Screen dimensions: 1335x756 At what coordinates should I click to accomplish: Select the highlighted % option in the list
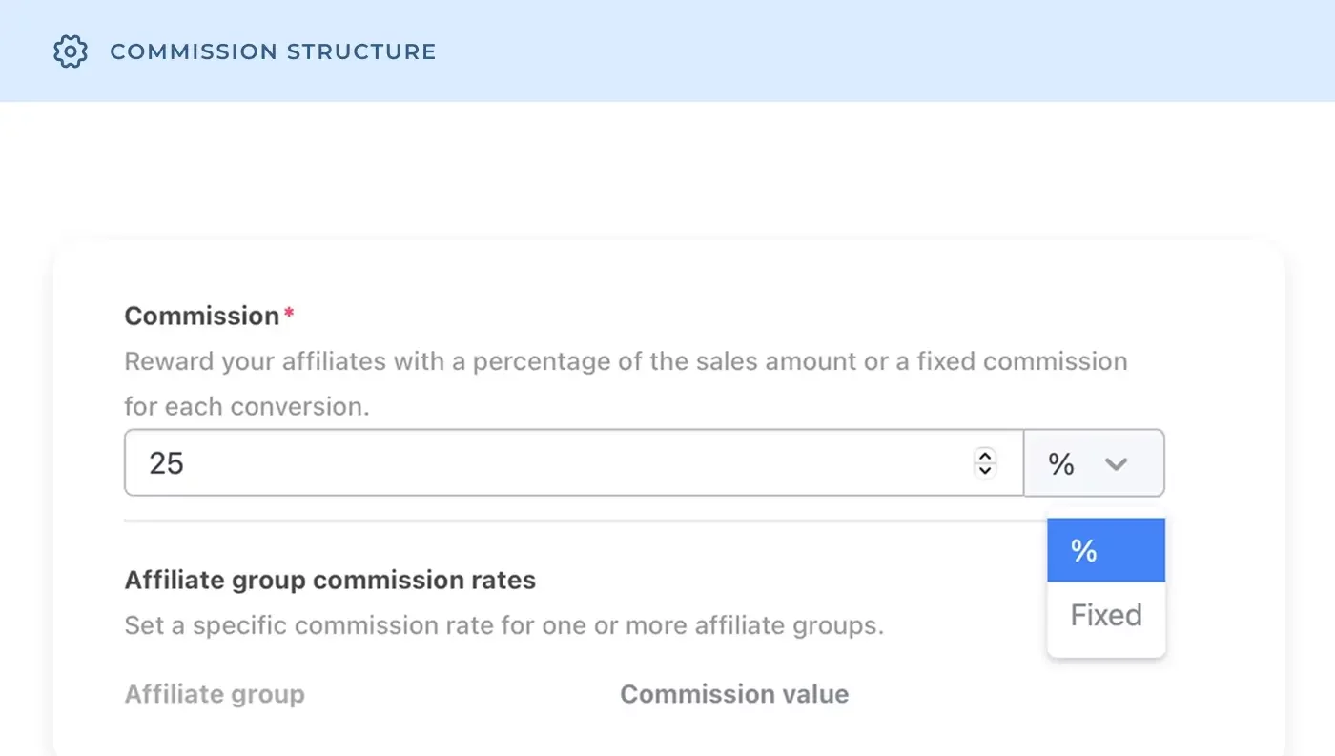pos(1106,550)
